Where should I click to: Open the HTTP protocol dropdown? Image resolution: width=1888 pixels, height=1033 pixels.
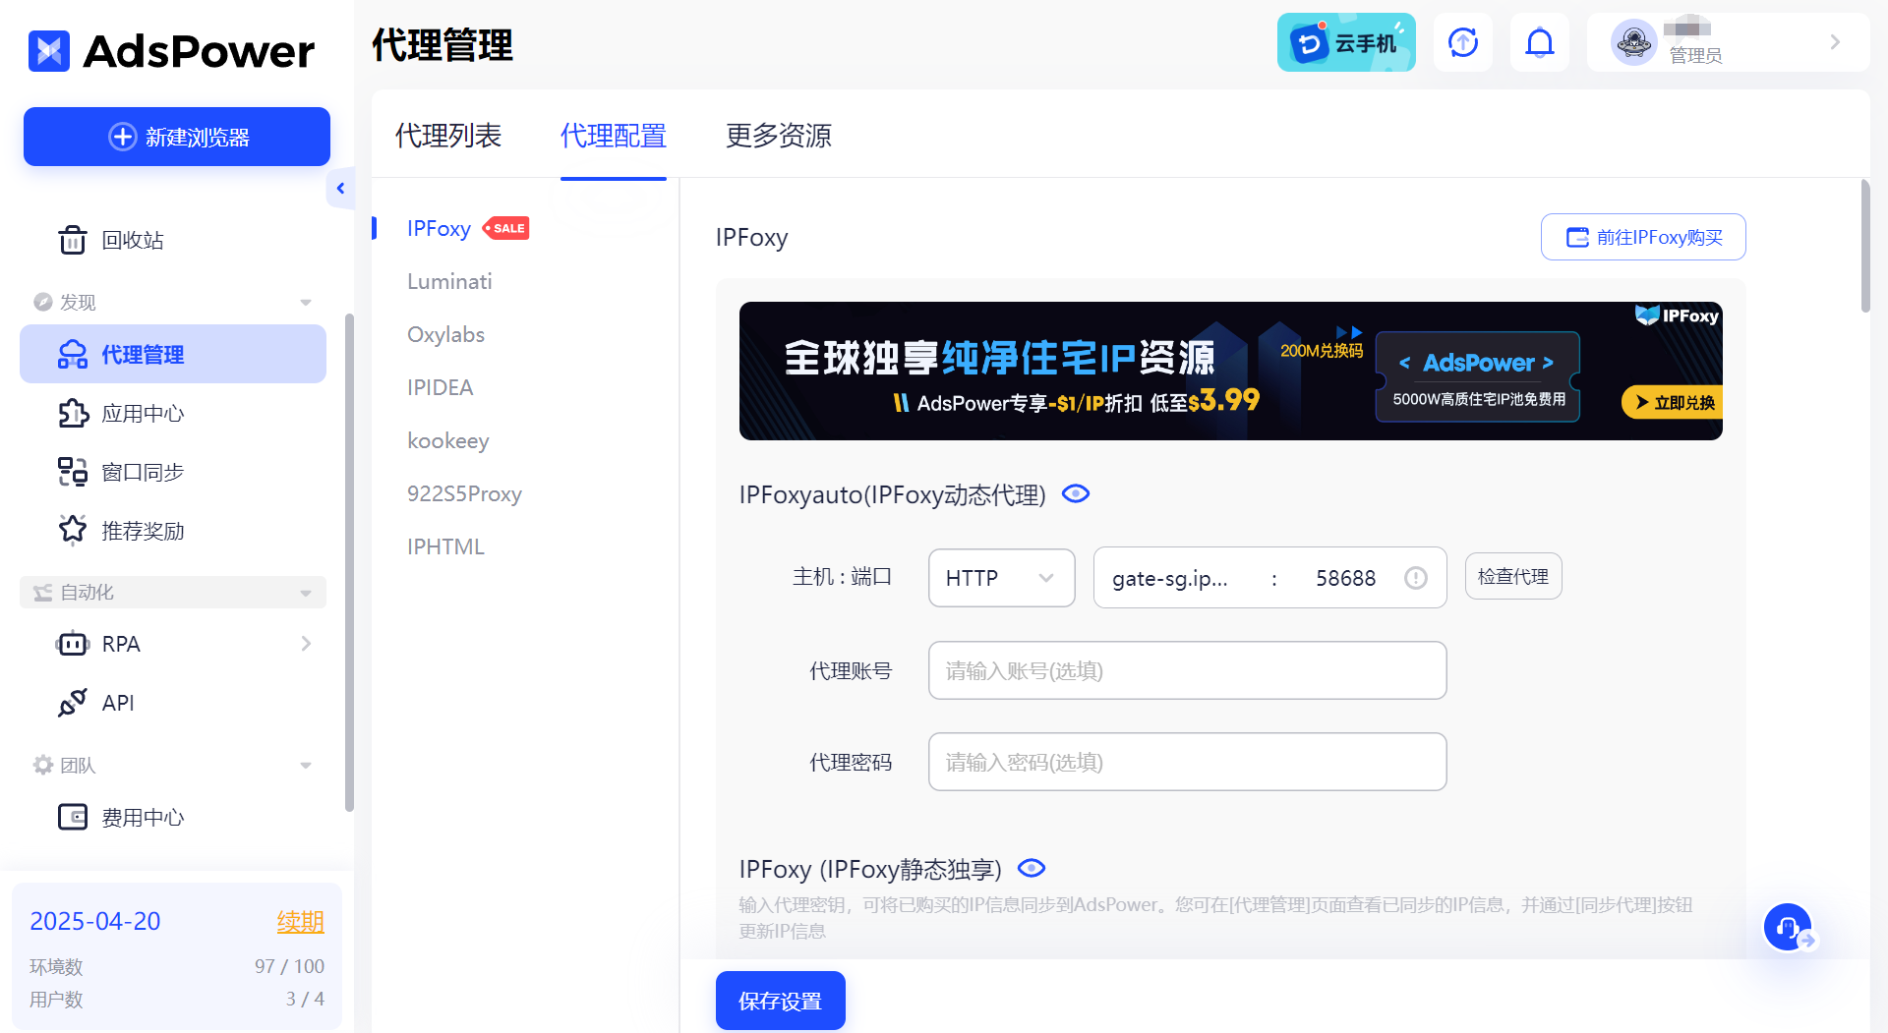point(1001,578)
